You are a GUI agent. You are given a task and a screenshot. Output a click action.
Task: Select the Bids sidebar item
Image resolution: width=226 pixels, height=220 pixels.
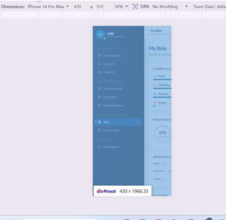[118, 122]
